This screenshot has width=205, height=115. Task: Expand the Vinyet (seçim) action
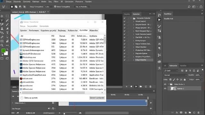(x=134, y=21)
